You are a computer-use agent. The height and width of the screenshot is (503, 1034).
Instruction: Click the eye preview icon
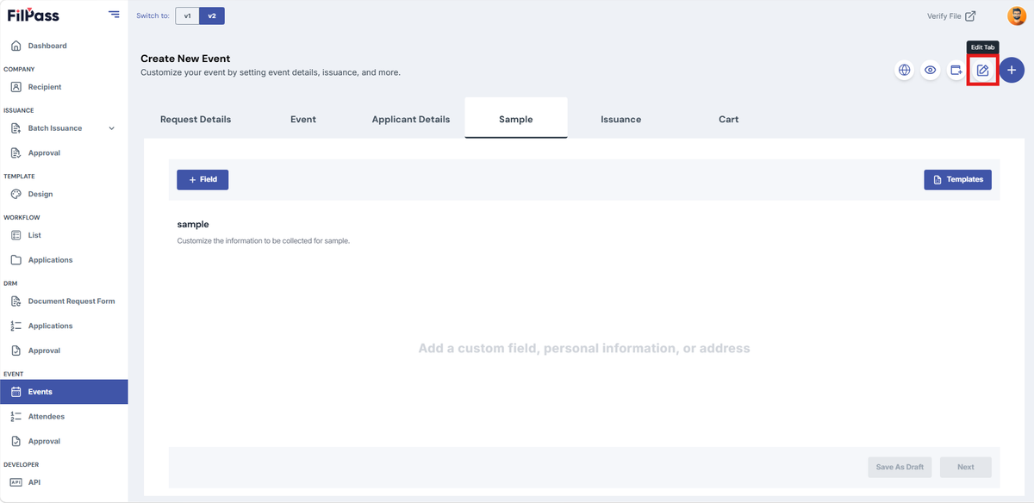931,71
